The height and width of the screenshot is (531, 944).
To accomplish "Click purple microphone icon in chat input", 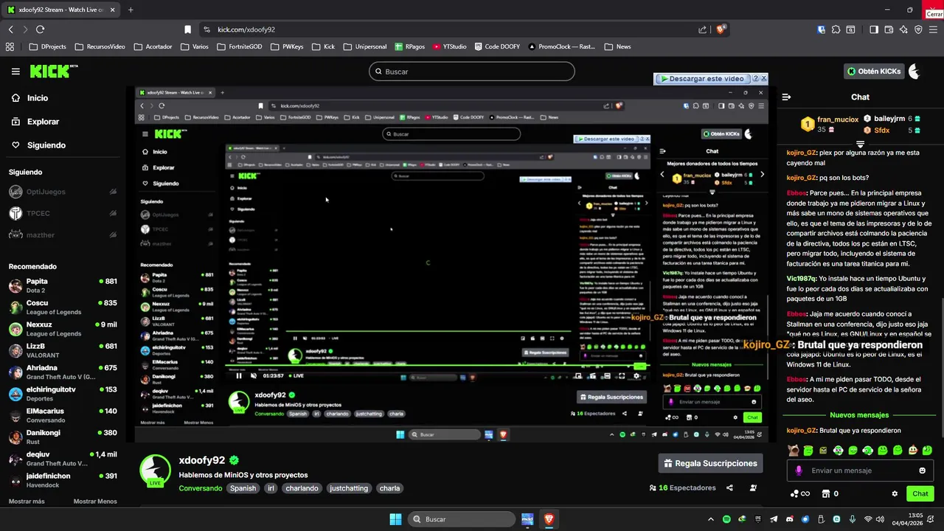I will 799,471.
